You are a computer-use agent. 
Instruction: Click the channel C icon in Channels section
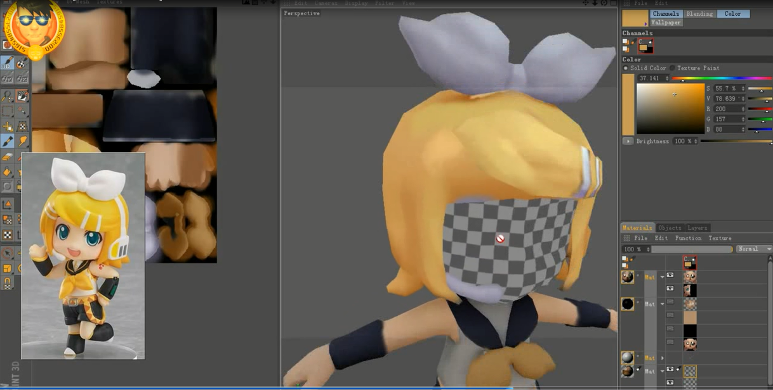click(645, 46)
